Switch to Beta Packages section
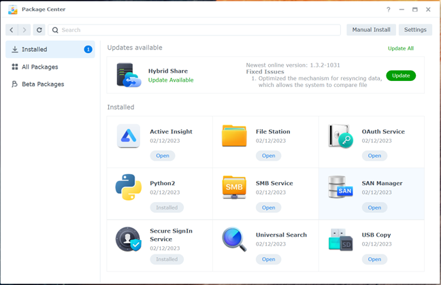Image resolution: width=441 pixels, height=285 pixels. pos(50,84)
